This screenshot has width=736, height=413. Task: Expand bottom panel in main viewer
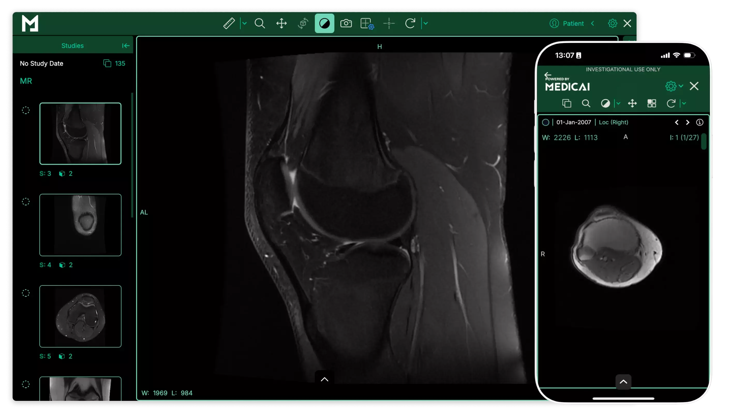coord(325,379)
